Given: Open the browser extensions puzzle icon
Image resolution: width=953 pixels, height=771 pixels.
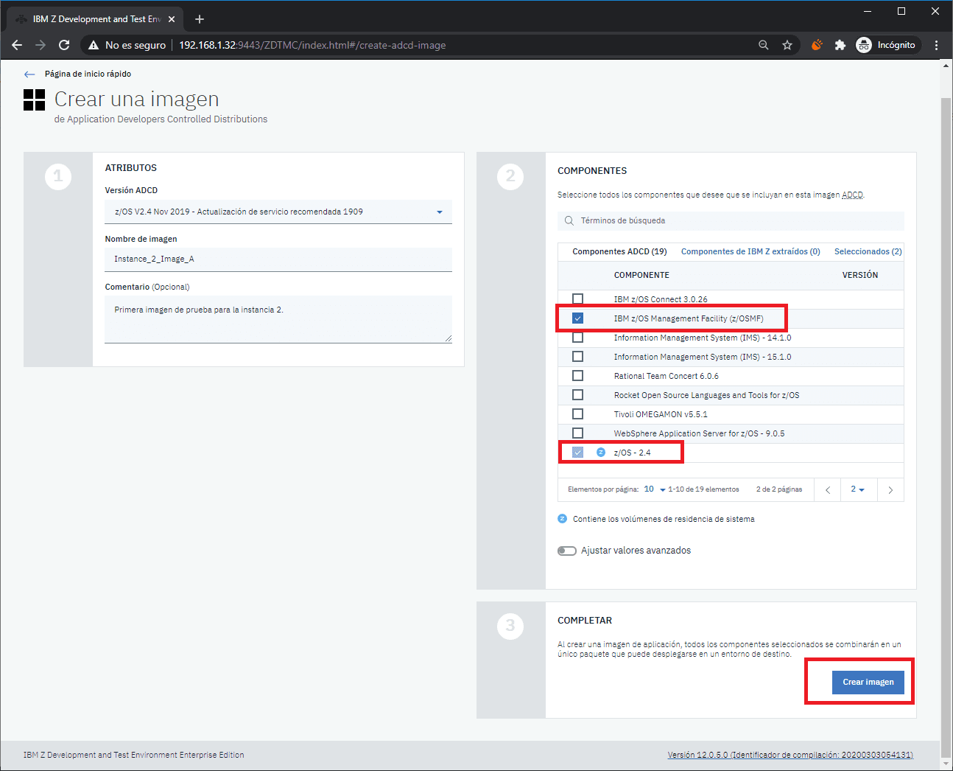Looking at the screenshot, I should coord(840,45).
